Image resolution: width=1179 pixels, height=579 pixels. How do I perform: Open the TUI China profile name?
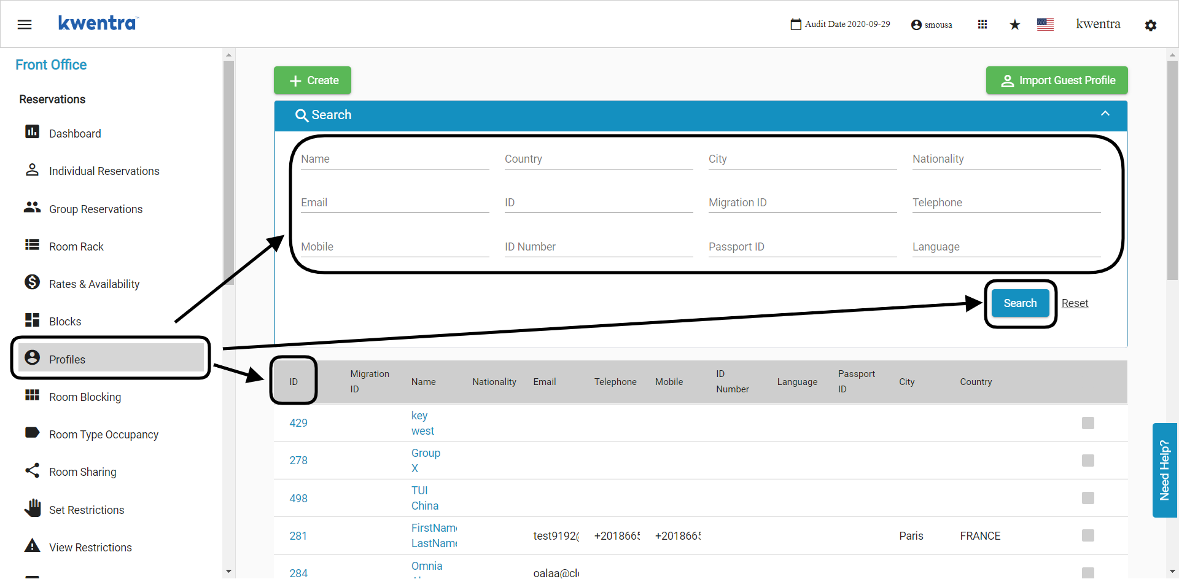click(x=425, y=498)
